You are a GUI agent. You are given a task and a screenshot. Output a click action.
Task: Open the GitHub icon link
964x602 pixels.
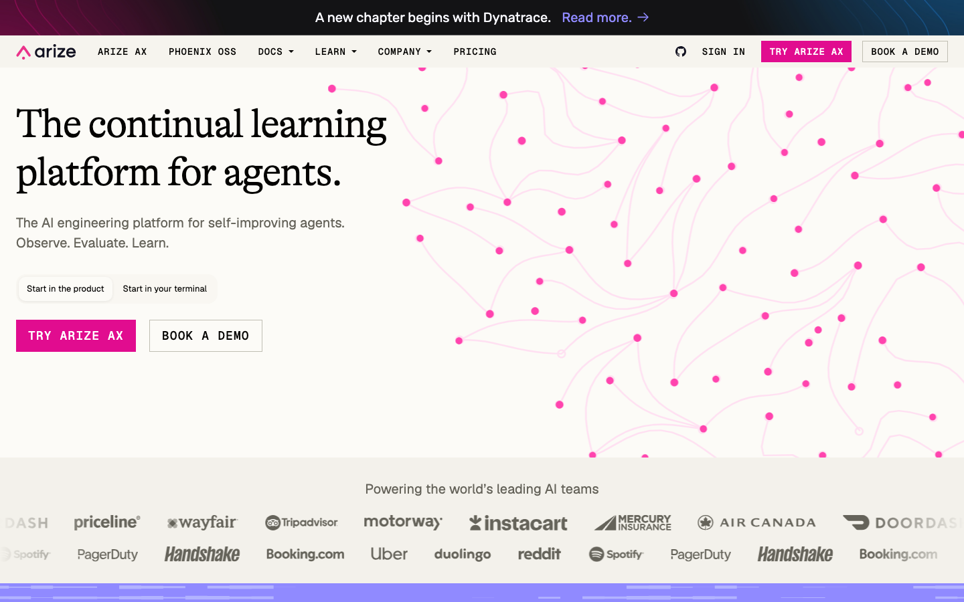pos(681,52)
